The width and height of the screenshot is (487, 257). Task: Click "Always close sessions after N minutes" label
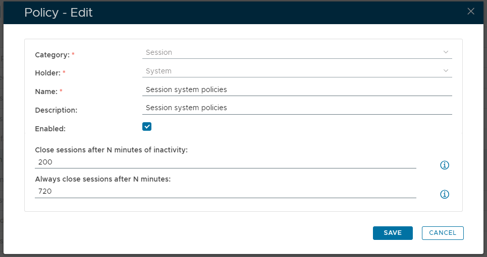(x=103, y=179)
